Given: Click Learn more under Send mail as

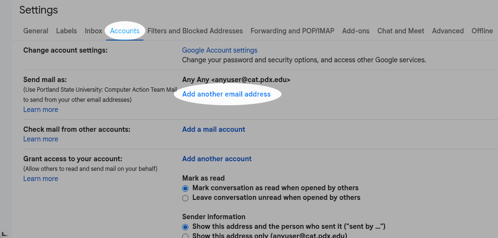Looking at the screenshot, I should pos(41,110).
